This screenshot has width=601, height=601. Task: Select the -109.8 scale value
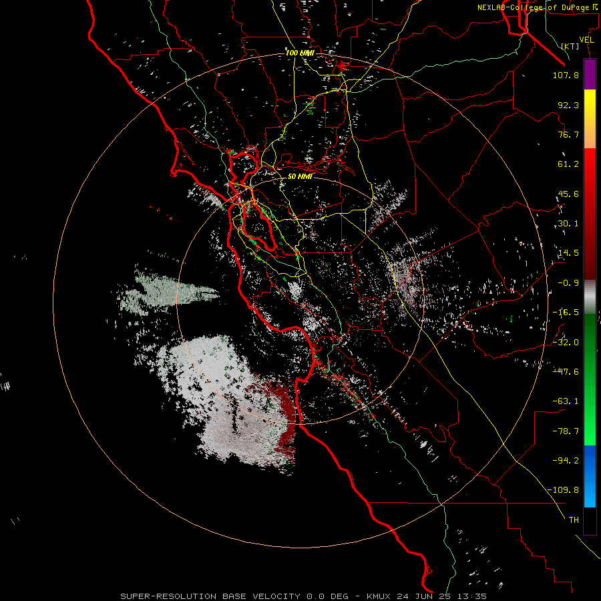[x=563, y=490]
